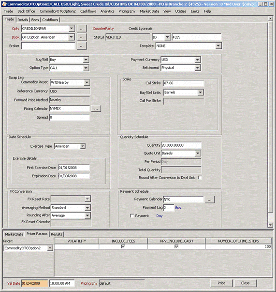Click the Close button at bottom
Viewport: 276px width, 292px height.
pyautogui.click(x=246, y=283)
